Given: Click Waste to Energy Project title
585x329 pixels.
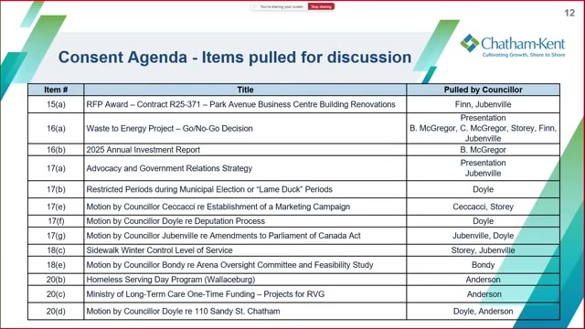Looking at the screenshot, I should coord(169,128).
